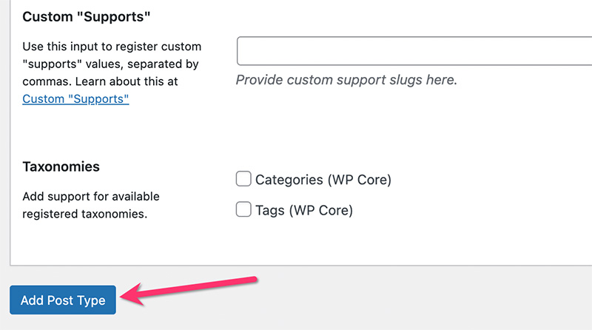The image size is (592, 330).
Task: Click the "Tags (WP Core)" label text
Action: click(x=303, y=211)
